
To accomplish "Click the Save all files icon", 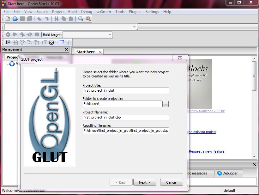I will pos(30,19).
